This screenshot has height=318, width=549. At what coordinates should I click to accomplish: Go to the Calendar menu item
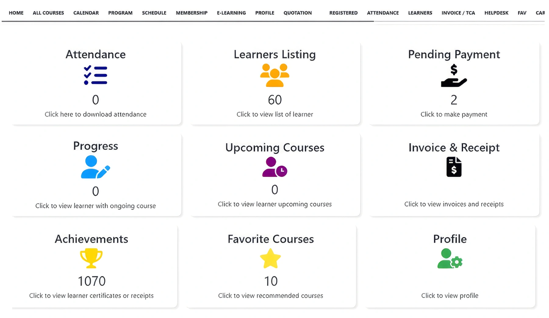86,13
